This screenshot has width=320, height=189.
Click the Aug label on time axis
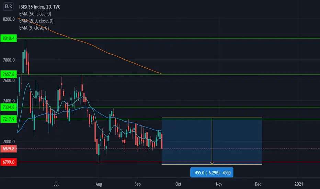coord(99,184)
